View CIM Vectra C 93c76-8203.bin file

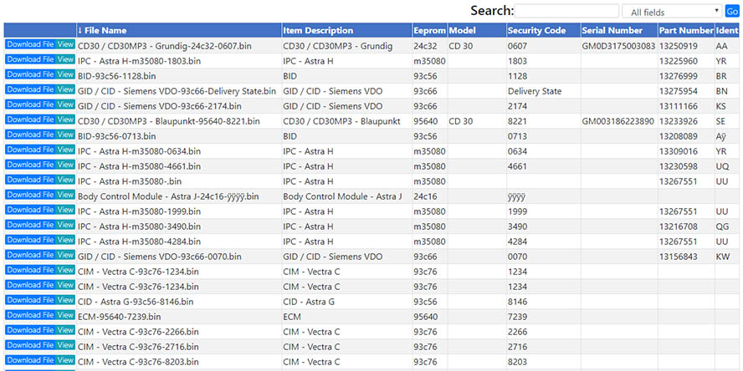(65, 360)
